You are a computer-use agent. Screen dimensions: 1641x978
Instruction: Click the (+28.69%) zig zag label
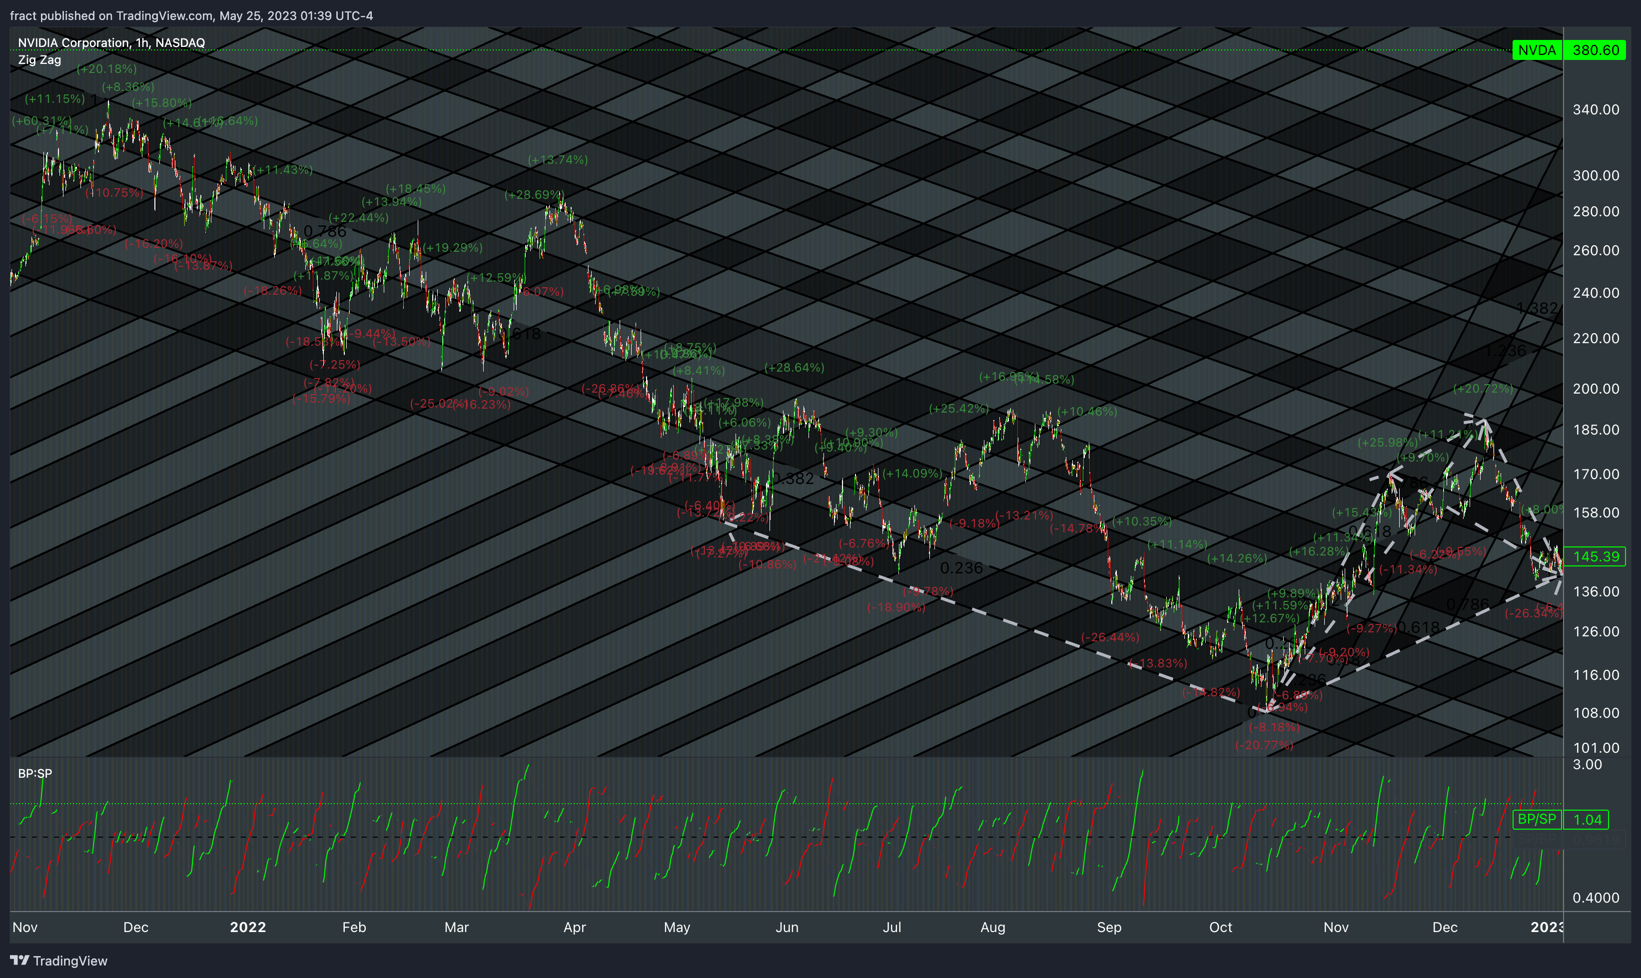coord(534,194)
